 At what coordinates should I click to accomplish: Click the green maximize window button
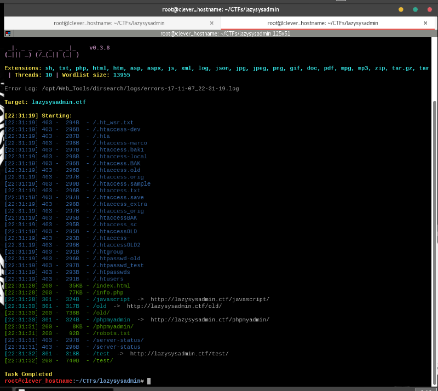[x=415, y=9]
